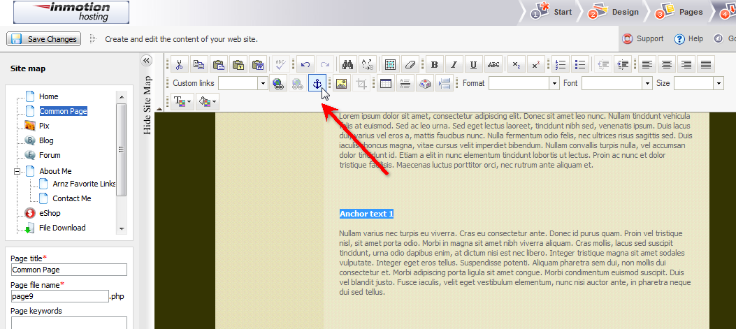Click the Save Changes button
Viewport: 736px width, 329px height.
44,39
